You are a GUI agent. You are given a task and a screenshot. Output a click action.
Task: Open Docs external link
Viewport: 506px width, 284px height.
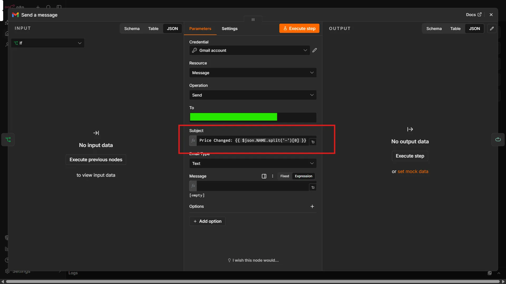[x=474, y=15]
